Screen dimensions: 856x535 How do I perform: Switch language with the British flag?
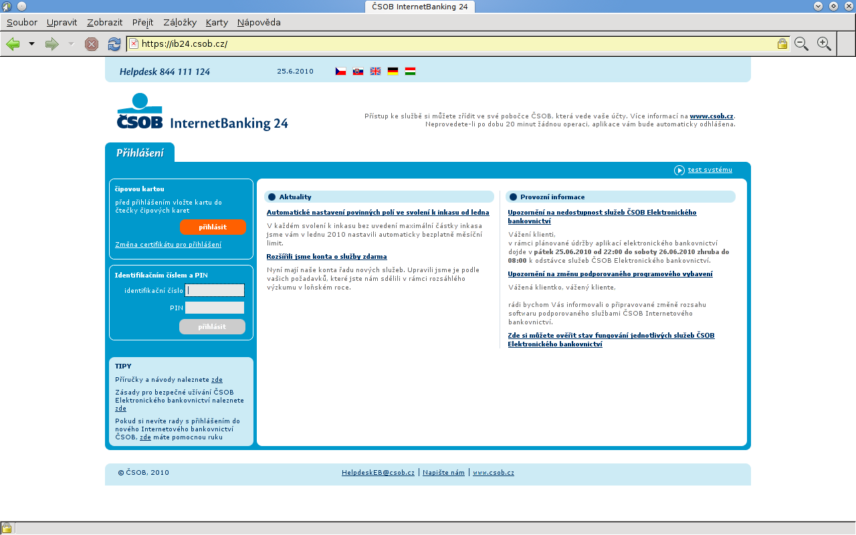[x=375, y=71]
